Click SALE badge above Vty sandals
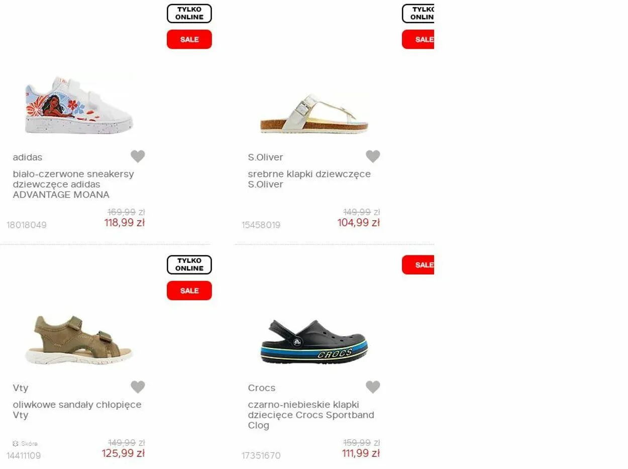Viewport: 628px width, 469px height. pyautogui.click(x=189, y=291)
